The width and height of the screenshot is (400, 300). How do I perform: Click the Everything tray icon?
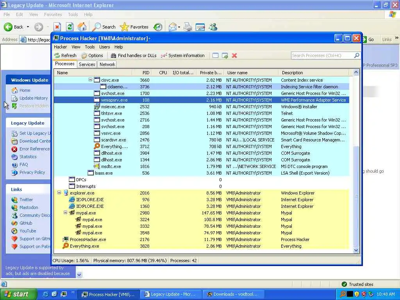[343, 295]
